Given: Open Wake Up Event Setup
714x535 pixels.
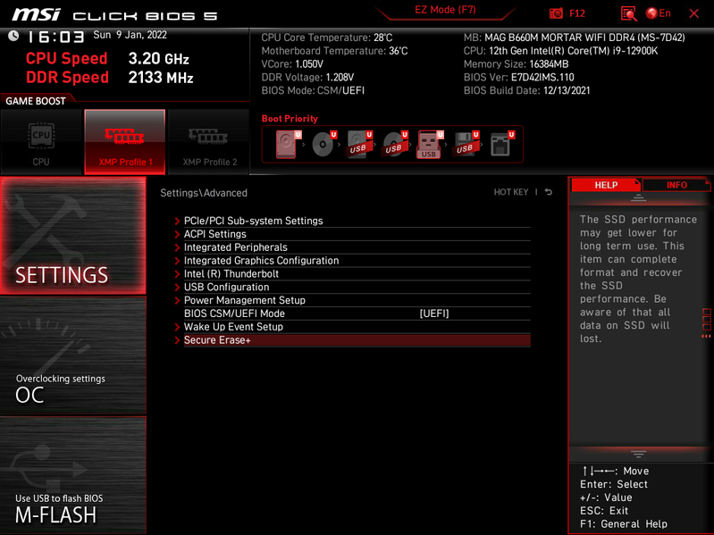Looking at the screenshot, I should pos(352,327).
